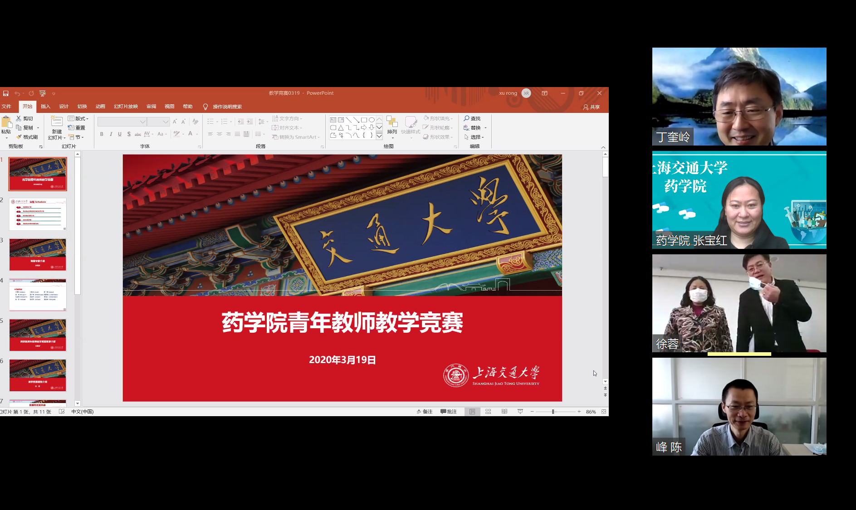Toggle Normal view button in status bar

[472, 412]
